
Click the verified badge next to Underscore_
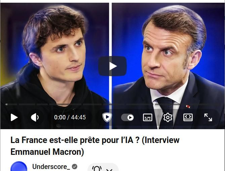click(75, 167)
